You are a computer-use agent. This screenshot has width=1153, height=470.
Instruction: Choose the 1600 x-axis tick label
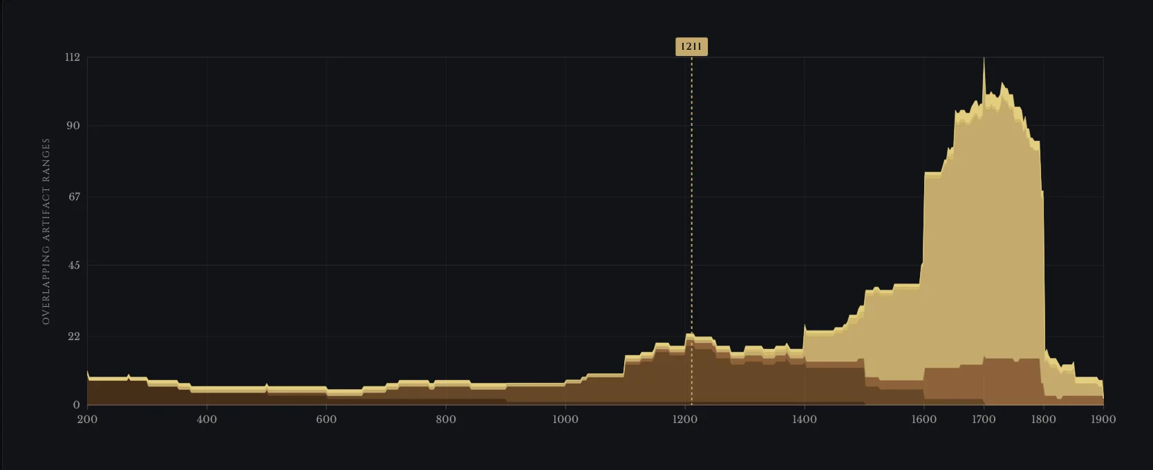tap(924, 419)
